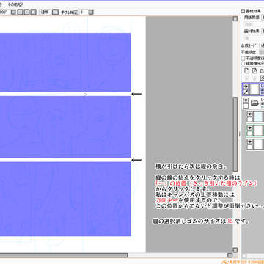Screen dimensions: 264x264
Task: Toggle the empty box under folder's eye
Action: [246, 106]
